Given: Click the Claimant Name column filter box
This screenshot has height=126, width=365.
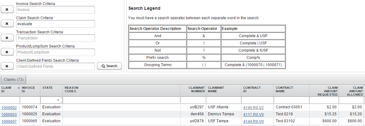Looking at the screenshot, I should [224, 100].
